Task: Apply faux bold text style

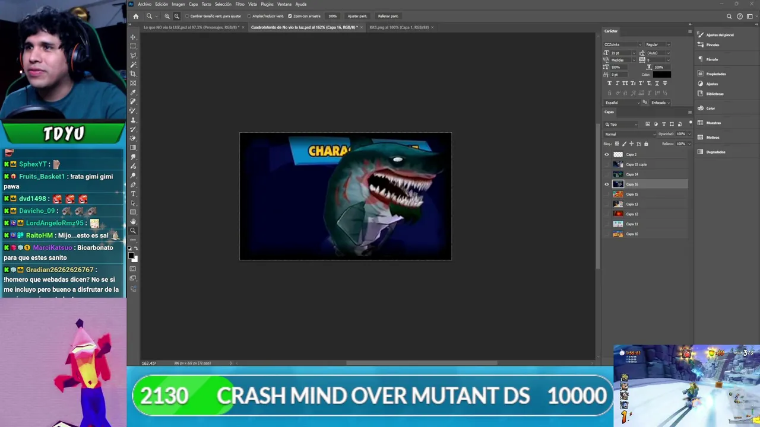Action: [609, 83]
